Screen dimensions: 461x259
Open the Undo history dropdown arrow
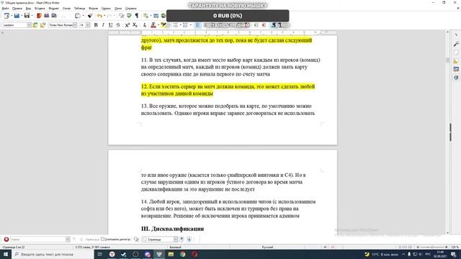click(104, 16)
